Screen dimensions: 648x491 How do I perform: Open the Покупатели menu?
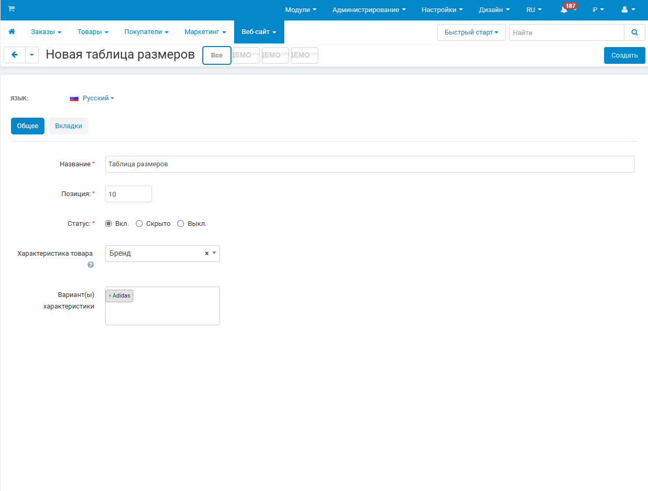pos(146,32)
